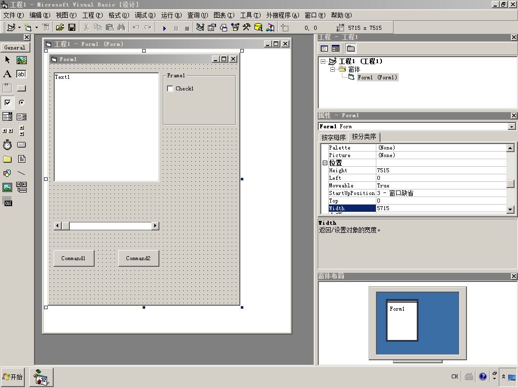The image size is (518, 388).
Task: Select the ListBox tool
Action: point(21,117)
